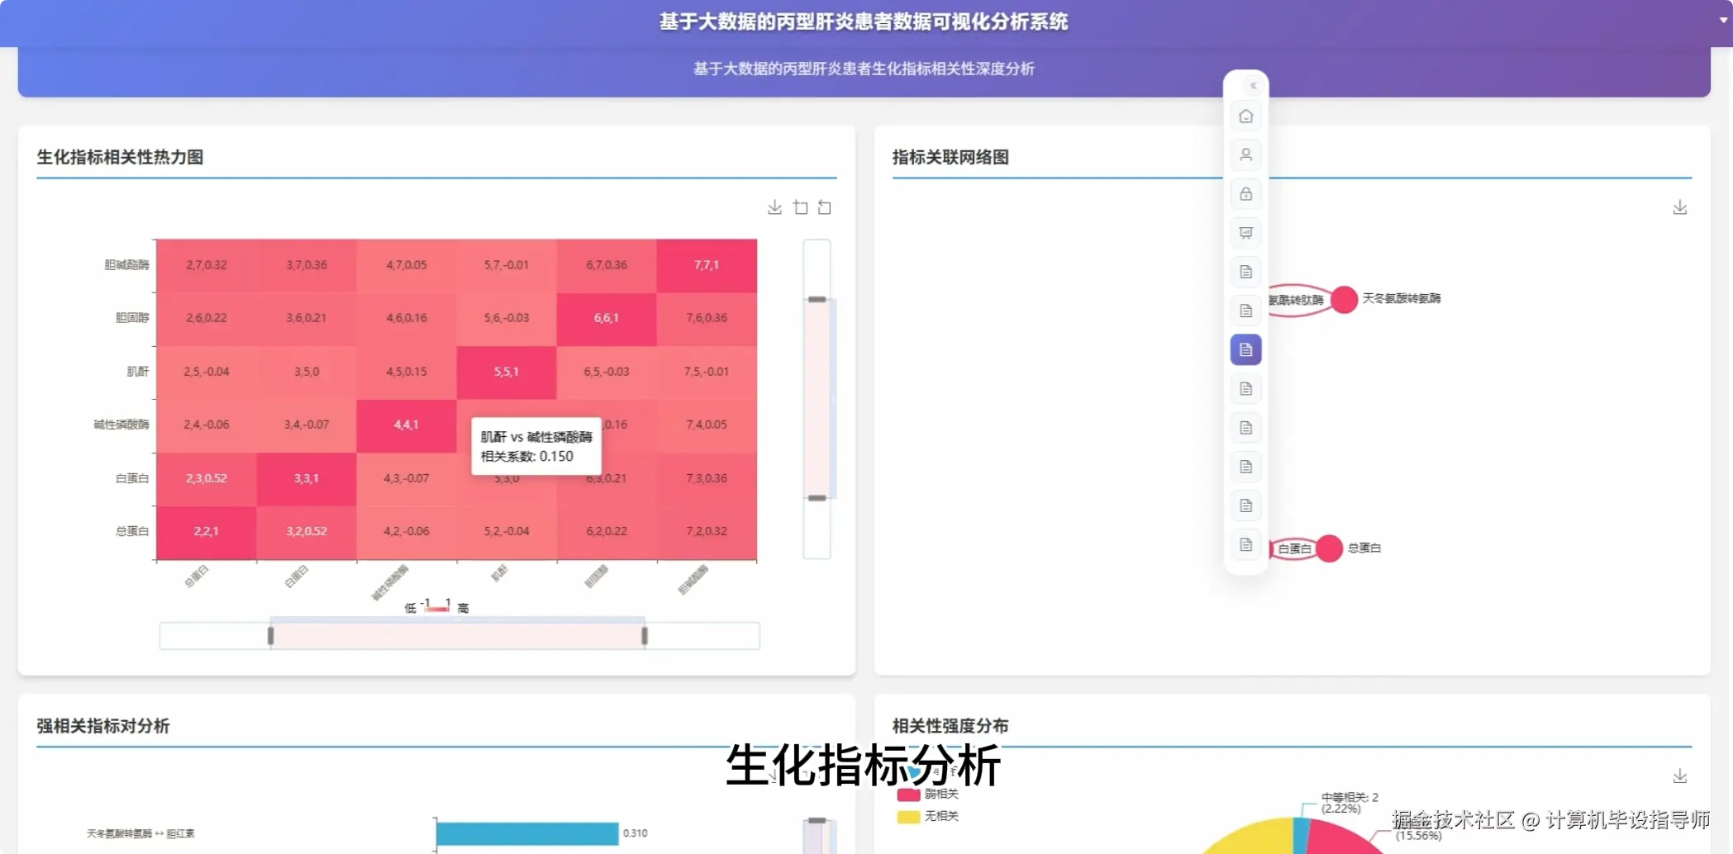Screen dimensions: 1733x854
Task: Download the 指标关联网络图 chart image
Action: coord(1680,207)
